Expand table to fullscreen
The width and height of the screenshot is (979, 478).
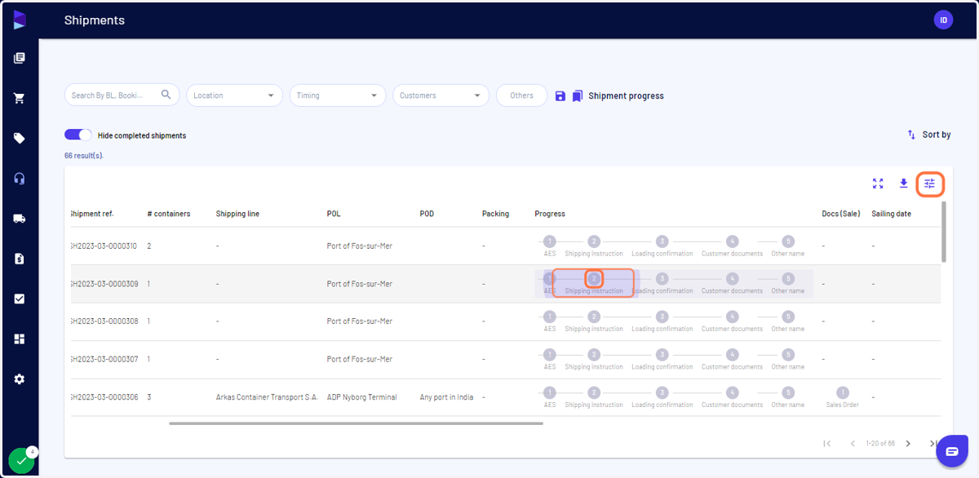tap(878, 184)
